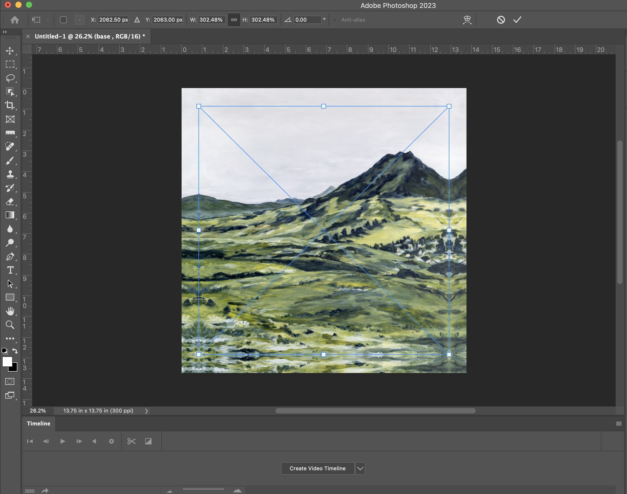The height and width of the screenshot is (494, 627).
Task: Select the Zoom tool
Action: tap(10, 325)
